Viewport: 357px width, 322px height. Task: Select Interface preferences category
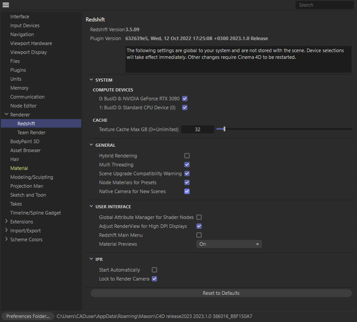coord(20,17)
